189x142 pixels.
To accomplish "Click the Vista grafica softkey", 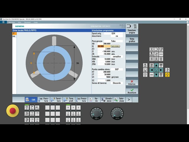I will (132, 40).
